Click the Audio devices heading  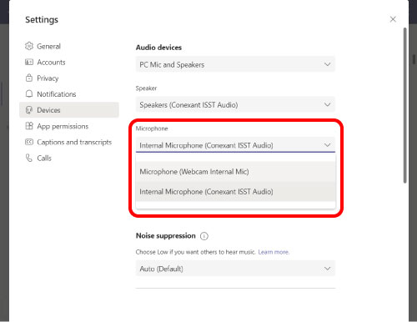(x=158, y=48)
